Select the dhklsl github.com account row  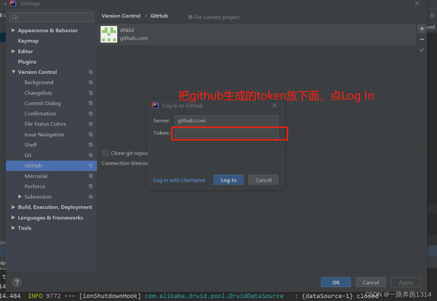257,34
